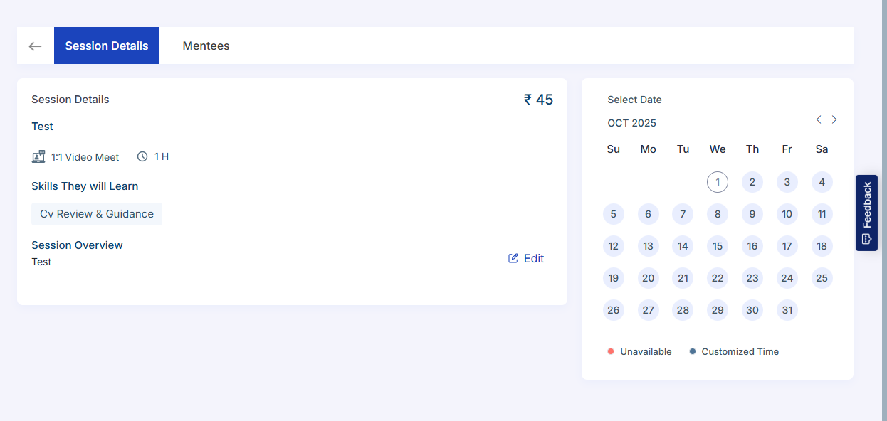Click the Feedback tab icon
The image size is (887, 421).
click(866, 239)
